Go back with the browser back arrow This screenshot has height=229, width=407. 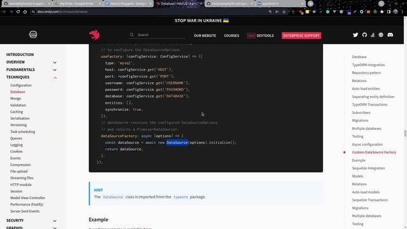(x=4, y=11)
